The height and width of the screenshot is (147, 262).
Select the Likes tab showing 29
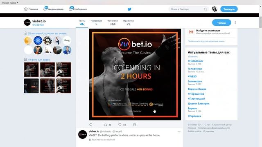click(128, 22)
